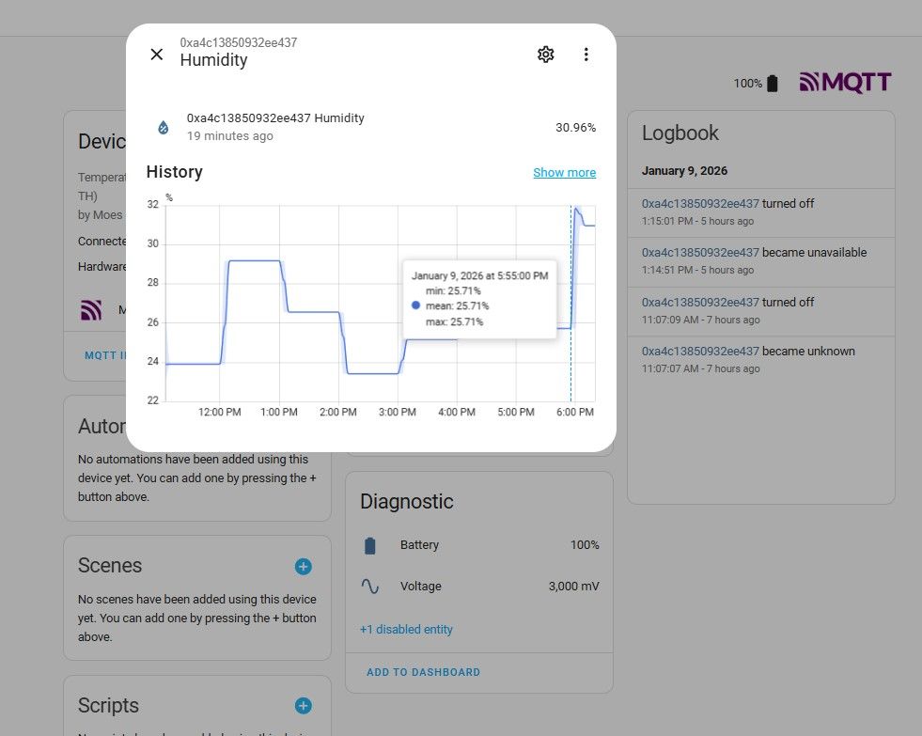Add a new script with plus icon
The height and width of the screenshot is (736, 922).
tap(303, 706)
